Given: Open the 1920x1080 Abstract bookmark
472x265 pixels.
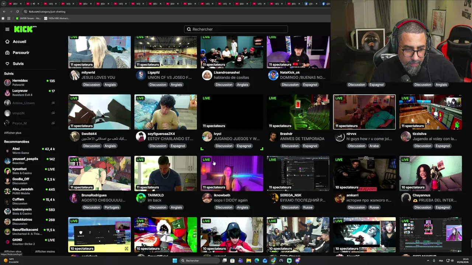Looking at the screenshot, I should click(x=56, y=18).
